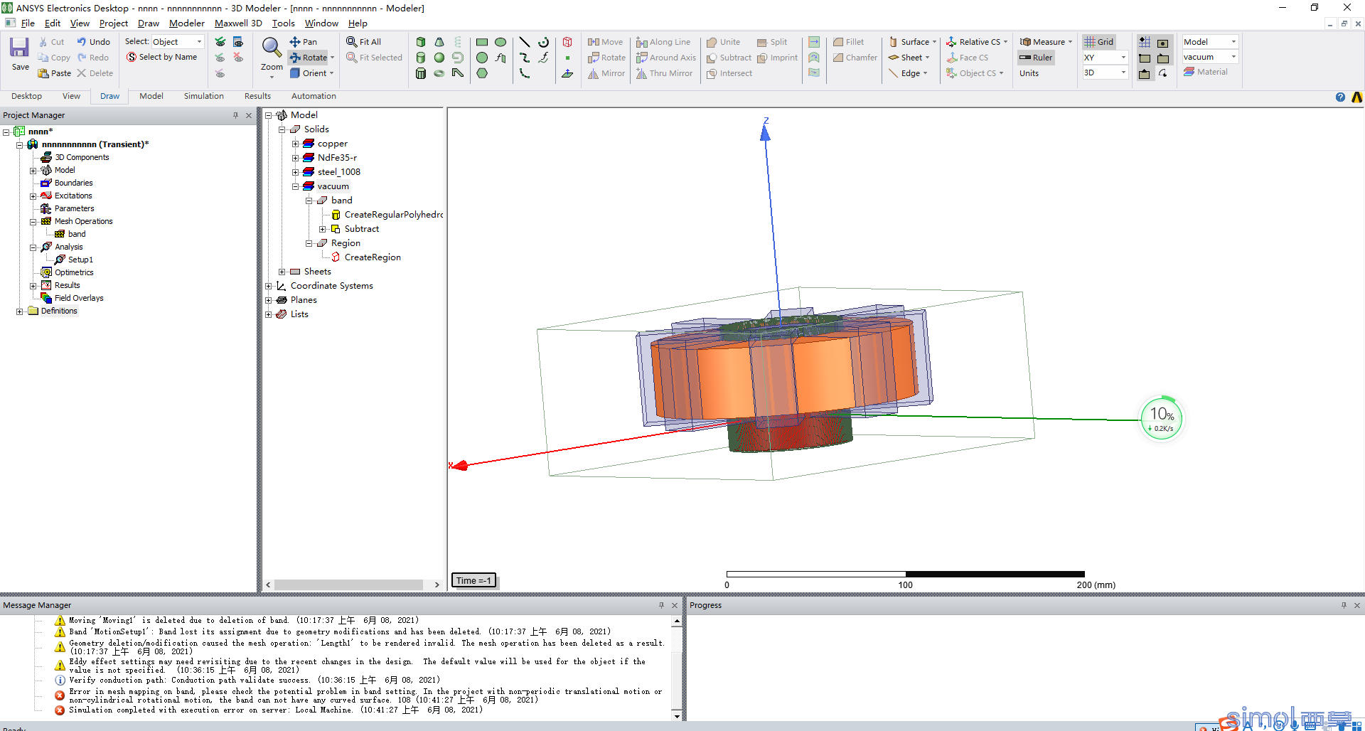Select the draw point tool
This screenshot has height=731, width=1365.
tap(567, 58)
